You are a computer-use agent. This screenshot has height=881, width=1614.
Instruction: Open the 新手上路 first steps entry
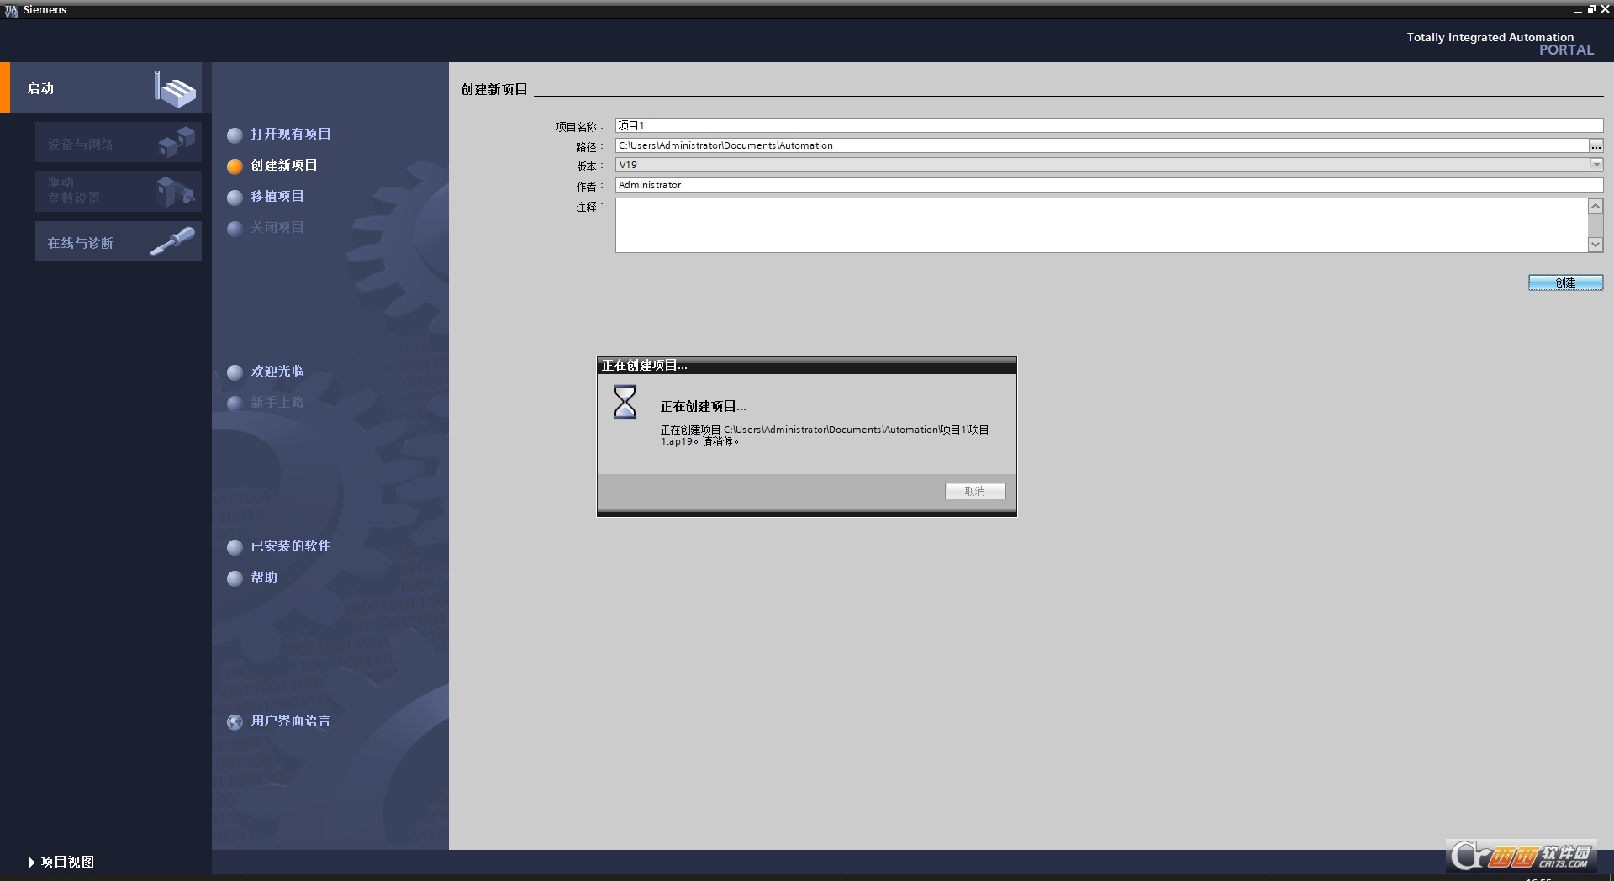[x=277, y=402]
